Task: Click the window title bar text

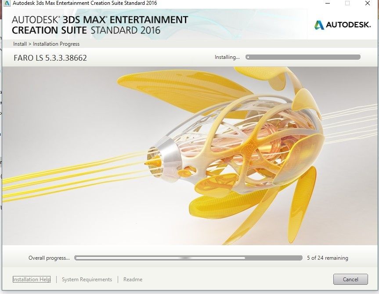Action: pyautogui.click(x=85, y=3)
